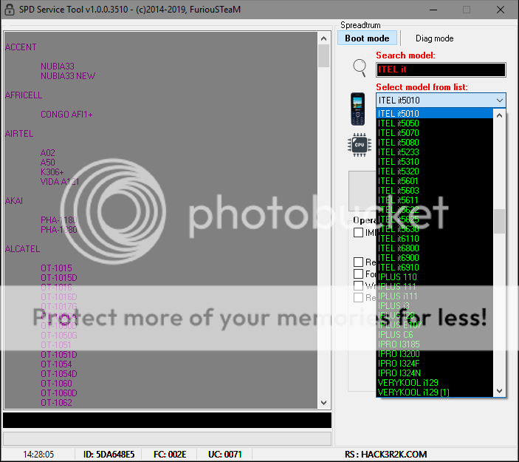Select ITEL it5070 from the list

435,133
